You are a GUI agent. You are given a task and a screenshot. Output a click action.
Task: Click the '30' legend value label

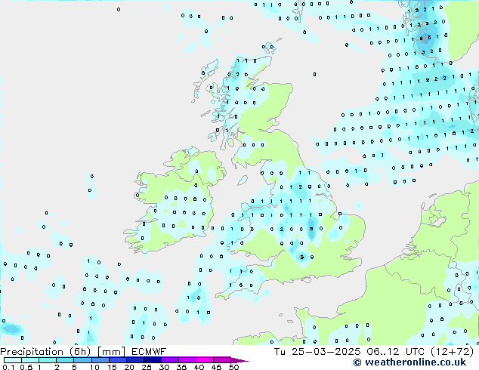coord(164,367)
